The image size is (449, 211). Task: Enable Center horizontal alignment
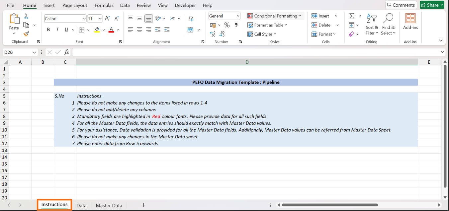[x=139, y=30]
